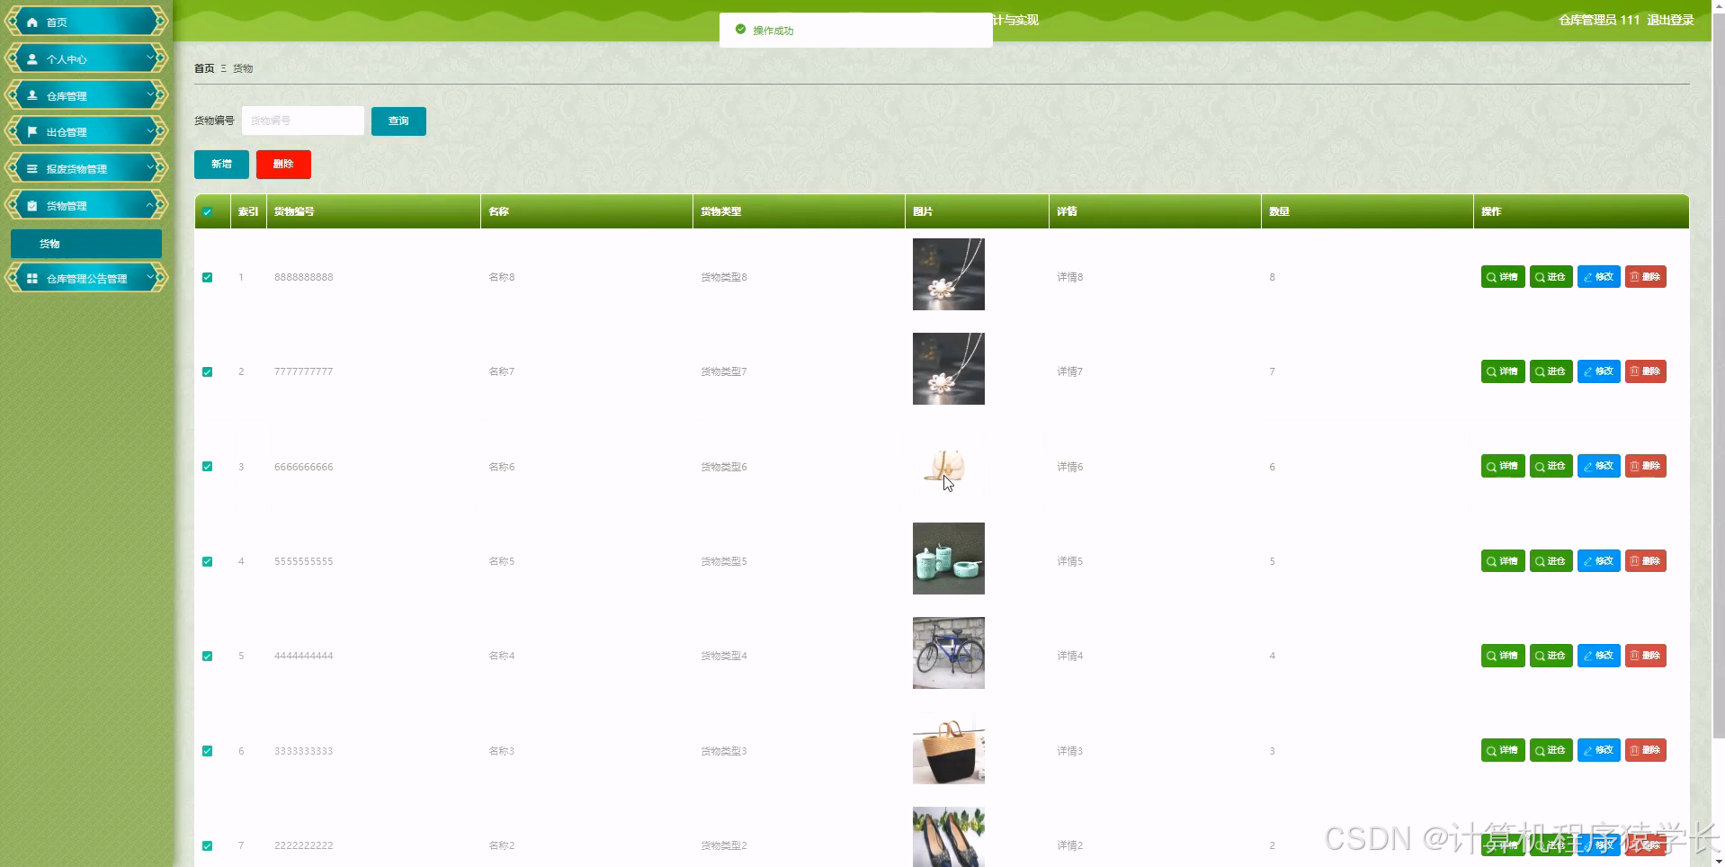Screen dimensions: 1725x867
Task: Click 进仓 for item 4444444444
Action: (1551, 656)
